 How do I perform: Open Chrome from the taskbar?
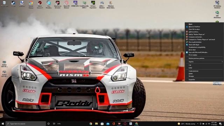tap(91, 124)
